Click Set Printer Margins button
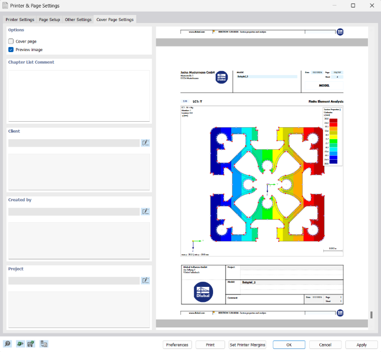Viewport: 381px width, 352px height. pos(247,344)
